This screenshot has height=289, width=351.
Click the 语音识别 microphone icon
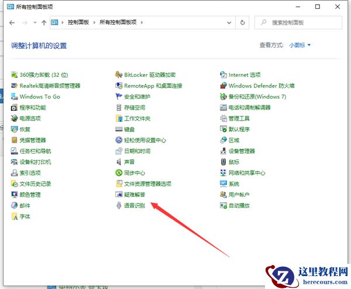pos(119,205)
